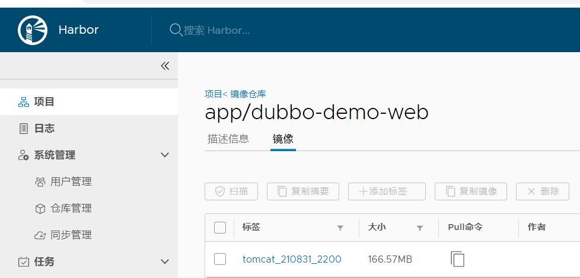
Task: Click the Harbor title text
Action: (78, 30)
